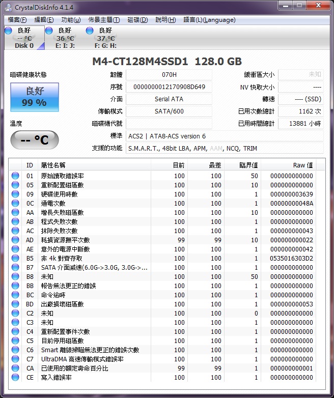
Task: Select the 硬碟使用時數 attribute row
Action: point(162,194)
